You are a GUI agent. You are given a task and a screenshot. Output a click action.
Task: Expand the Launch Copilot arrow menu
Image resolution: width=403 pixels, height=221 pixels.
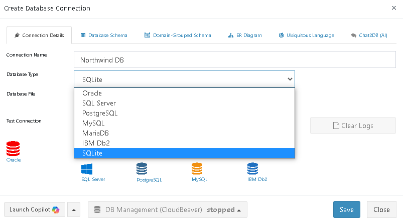(x=73, y=210)
